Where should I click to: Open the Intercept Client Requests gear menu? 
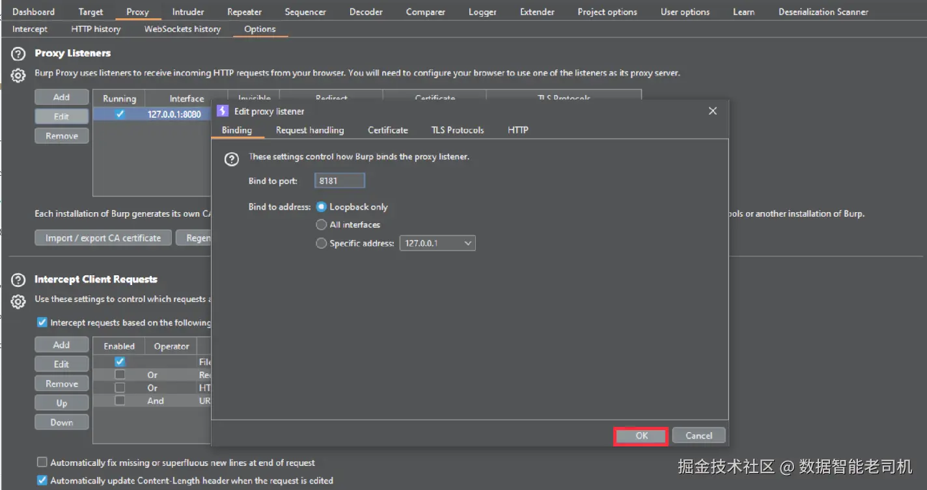[18, 301]
